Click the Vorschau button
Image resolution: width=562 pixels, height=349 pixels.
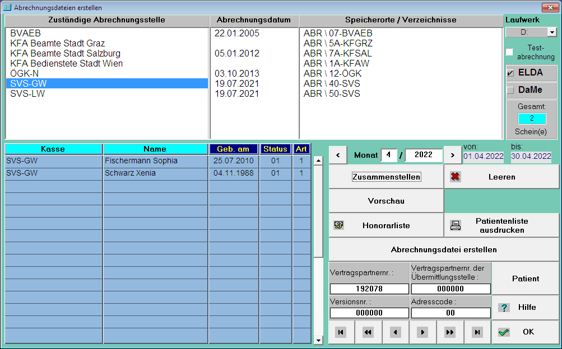coord(386,201)
